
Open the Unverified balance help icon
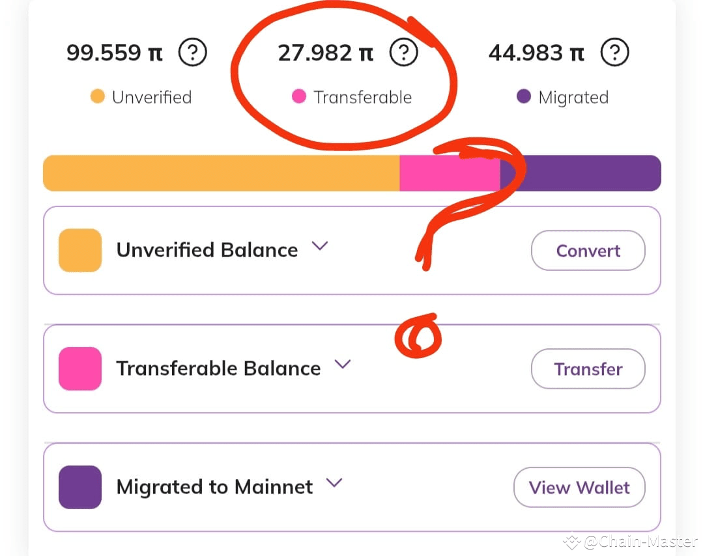pyautogui.click(x=193, y=52)
